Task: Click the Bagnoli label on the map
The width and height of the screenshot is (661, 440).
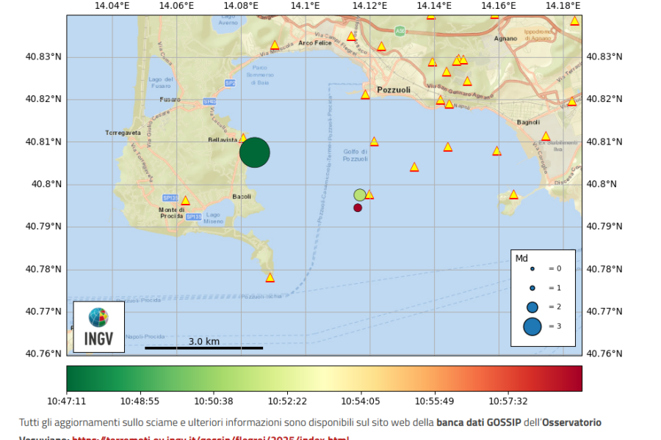Action: tap(528, 122)
